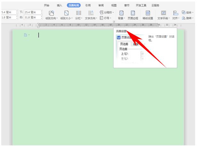Click the right indent marker on the ruler
The width and height of the screenshot is (197, 146).
click(x=158, y=26)
